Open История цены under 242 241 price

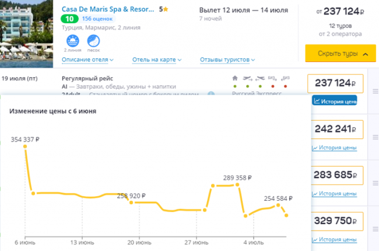click(335, 148)
